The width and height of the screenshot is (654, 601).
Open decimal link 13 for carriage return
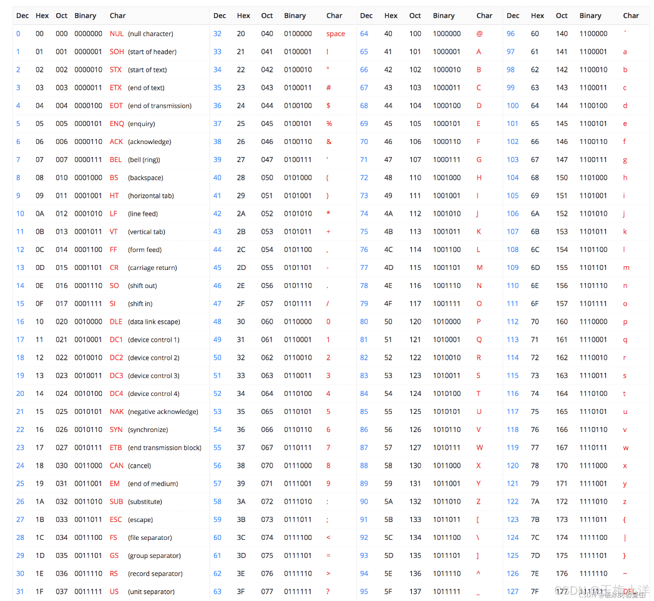point(20,267)
